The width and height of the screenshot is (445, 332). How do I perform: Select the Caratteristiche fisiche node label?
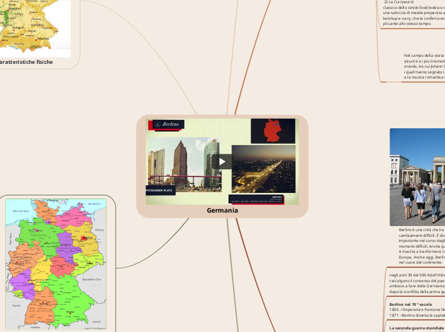point(26,62)
